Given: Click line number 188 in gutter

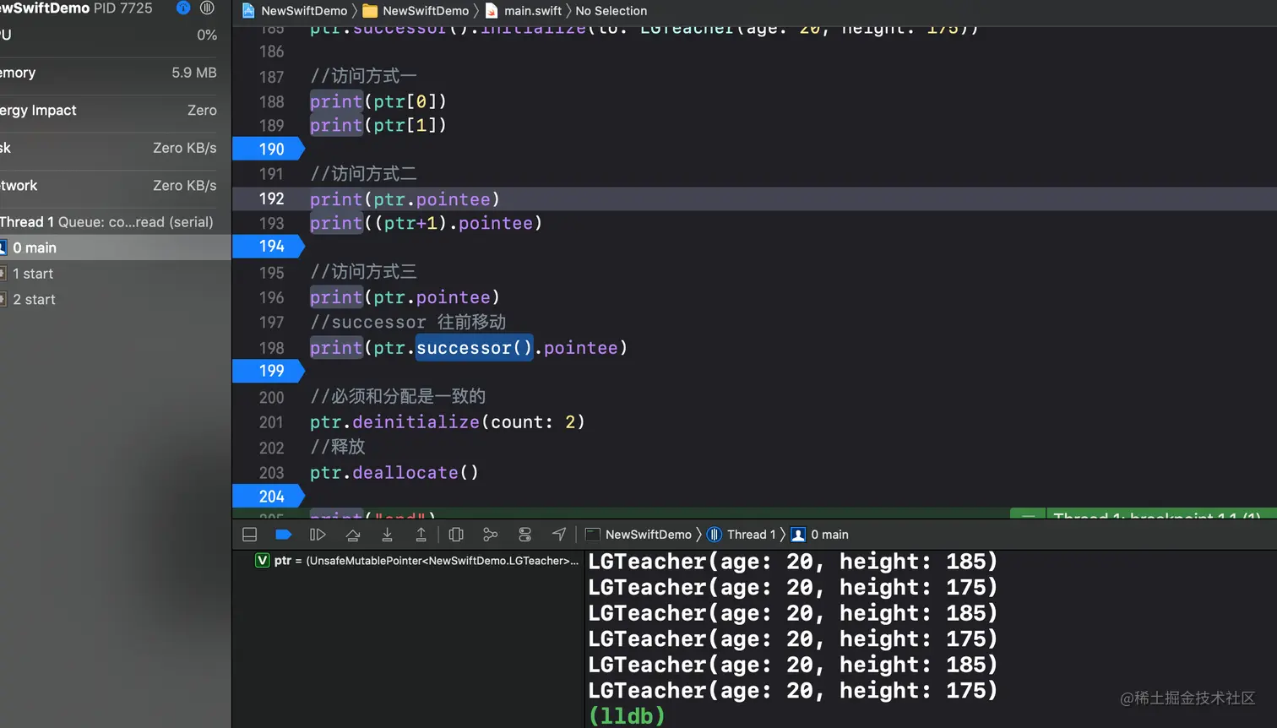Looking at the screenshot, I should click(x=271, y=102).
